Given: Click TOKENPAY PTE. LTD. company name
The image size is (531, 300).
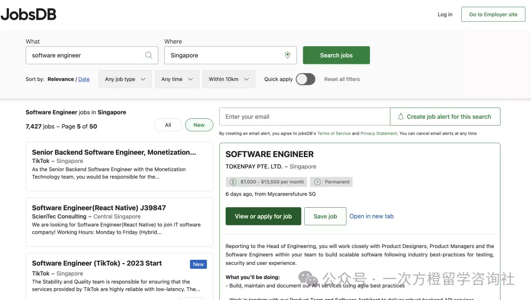Looking at the screenshot, I should pos(254,167).
